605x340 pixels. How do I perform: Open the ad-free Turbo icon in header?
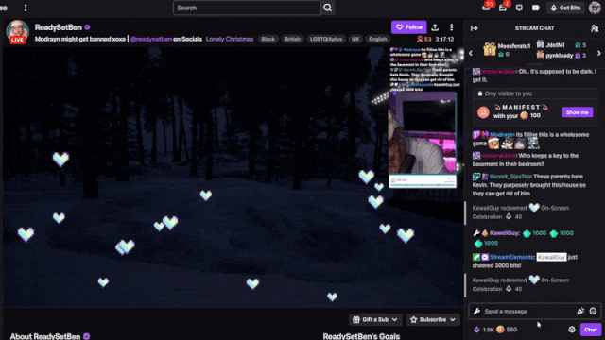point(536,8)
